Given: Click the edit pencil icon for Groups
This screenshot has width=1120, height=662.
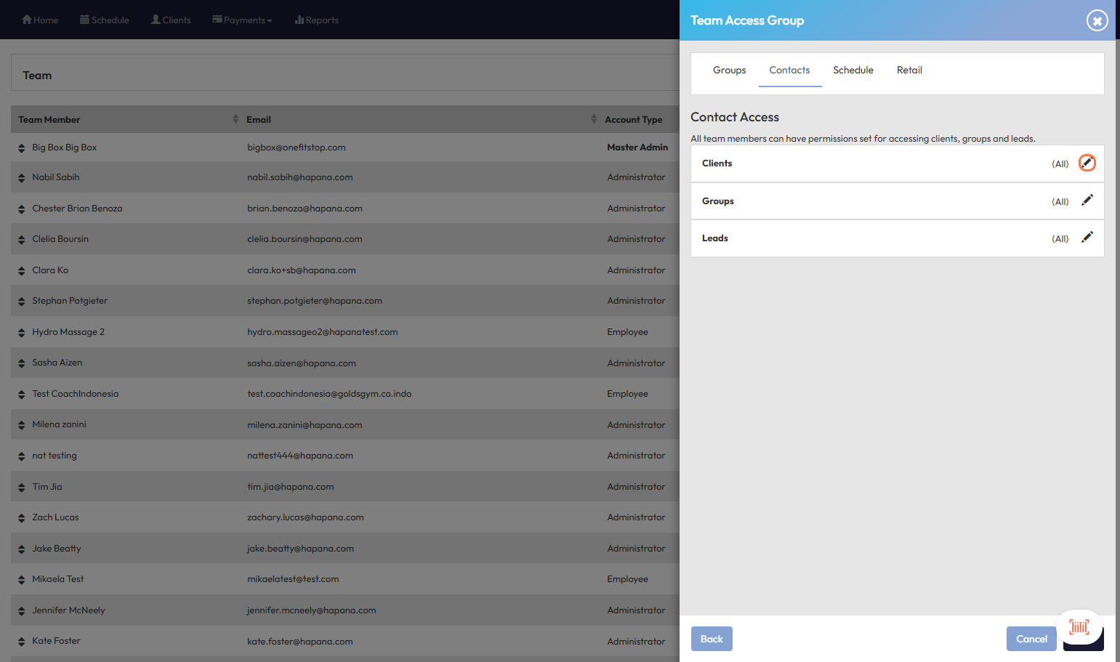Looking at the screenshot, I should click(1087, 201).
